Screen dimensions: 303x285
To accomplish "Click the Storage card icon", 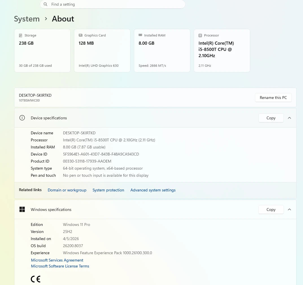I will pyautogui.click(x=21, y=35).
